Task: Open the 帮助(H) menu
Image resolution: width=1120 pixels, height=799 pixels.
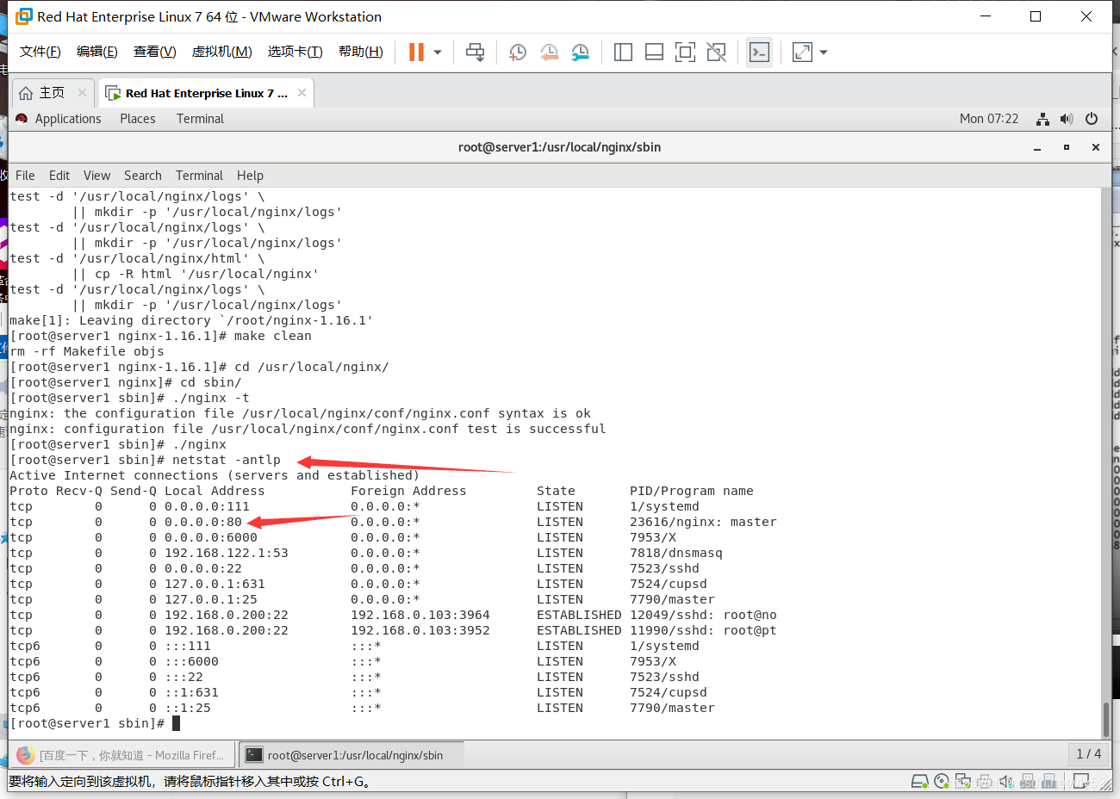Action: tap(361, 52)
